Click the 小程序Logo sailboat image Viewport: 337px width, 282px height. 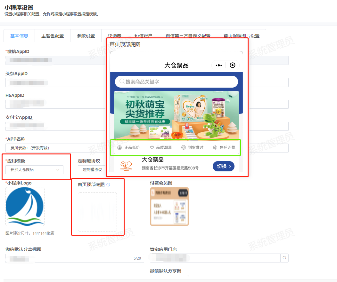pyautogui.click(x=25, y=207)
